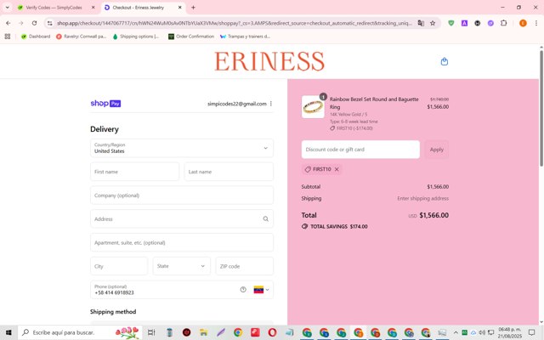The image size is (544, 340).
Task: Show hidden system tray icons
Action: pos(456,332)
